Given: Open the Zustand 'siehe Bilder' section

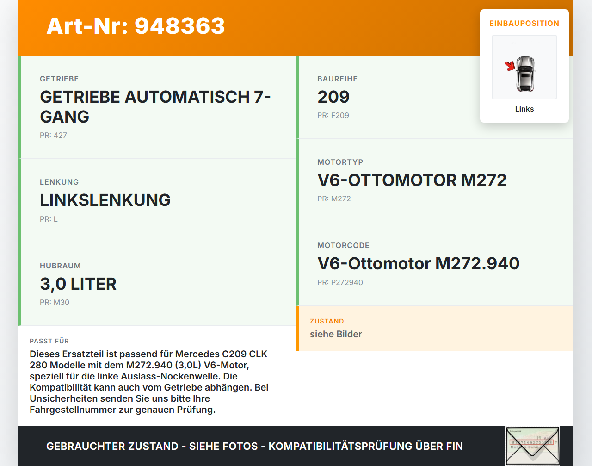Looking at the screenshot, I should (336, 334).
